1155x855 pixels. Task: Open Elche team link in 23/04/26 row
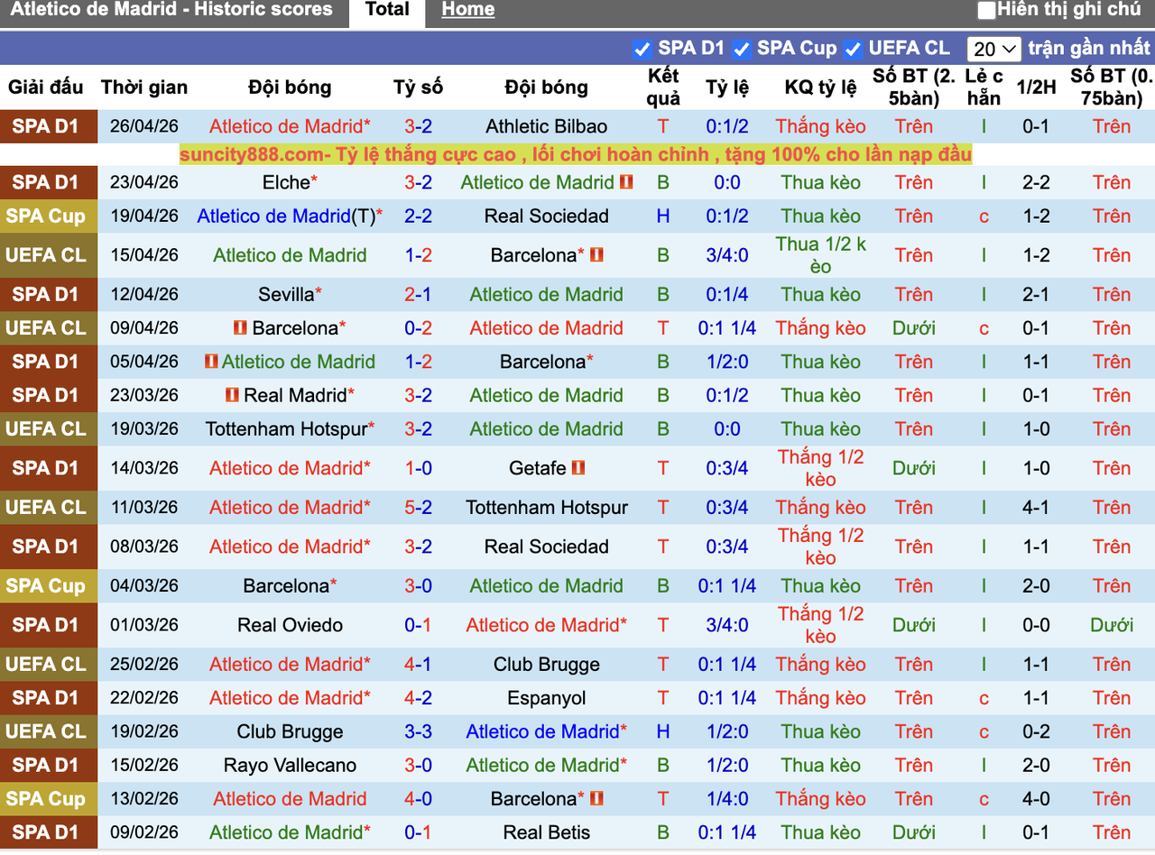click(x=287, y=182)
